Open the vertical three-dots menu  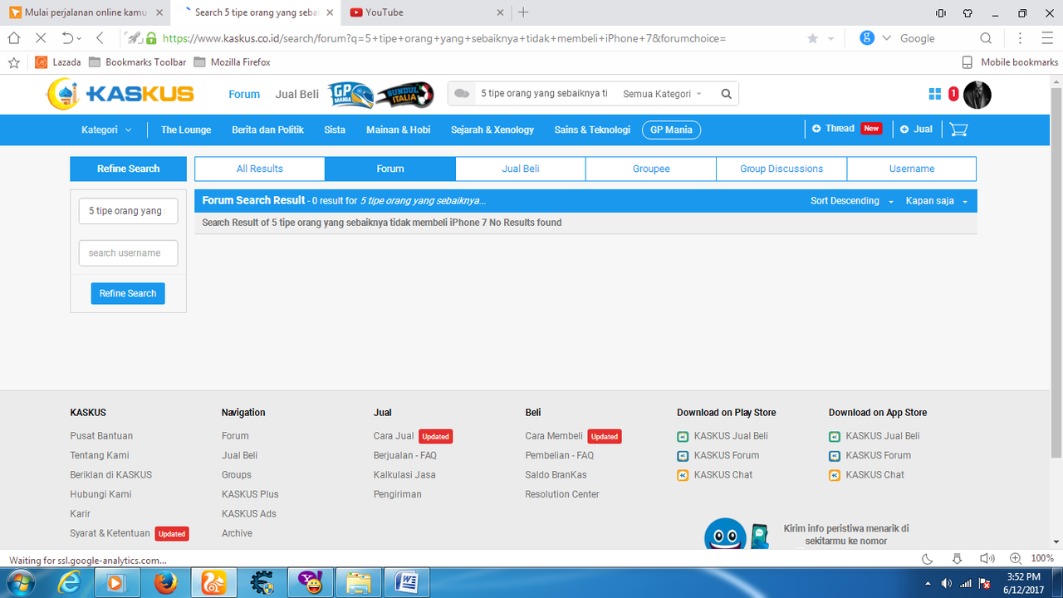click(1021, 38)
